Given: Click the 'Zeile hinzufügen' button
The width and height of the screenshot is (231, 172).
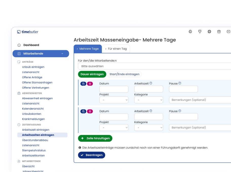Looking at the screenshot, I should [95, 138].
